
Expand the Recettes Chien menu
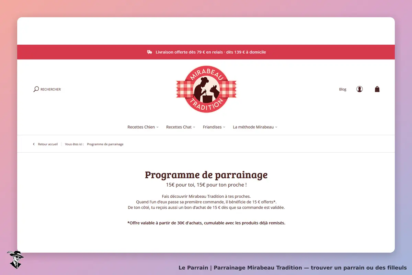[143, 127]
